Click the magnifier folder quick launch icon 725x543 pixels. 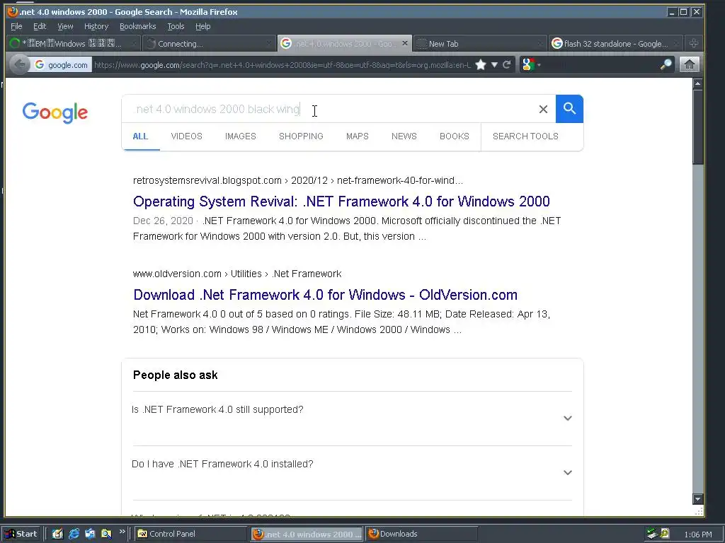click(106, 534)
